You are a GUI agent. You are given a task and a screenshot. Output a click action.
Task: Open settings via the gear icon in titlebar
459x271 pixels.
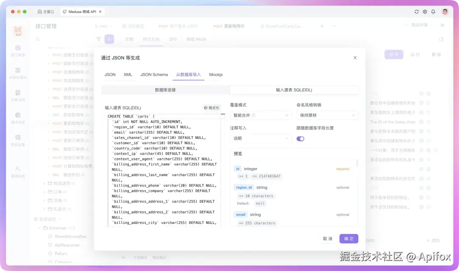coord(425,12)
